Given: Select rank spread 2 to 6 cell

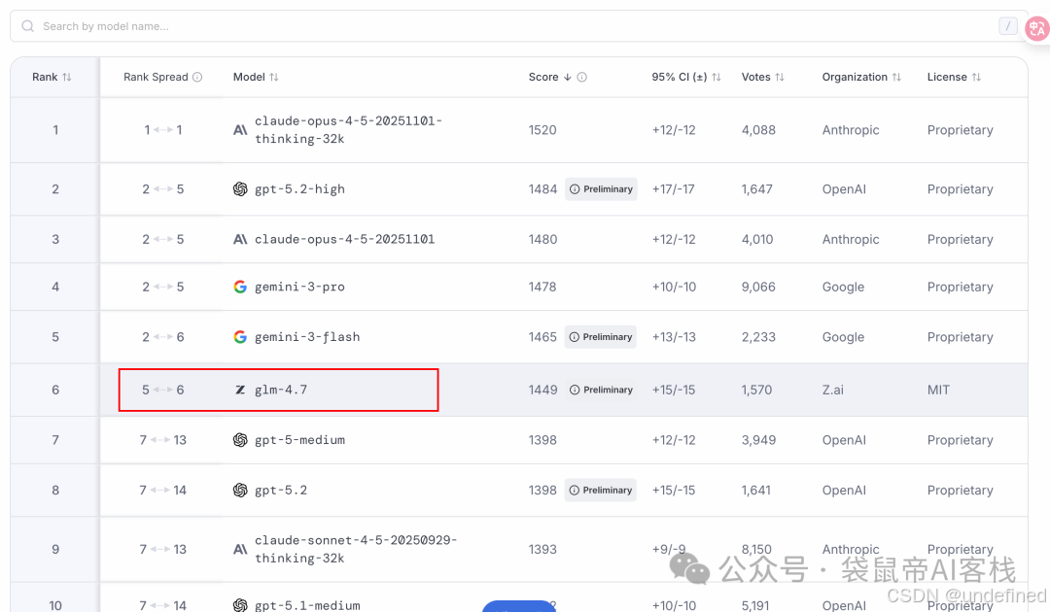Looking at the screenshot, I should [162, 337].
